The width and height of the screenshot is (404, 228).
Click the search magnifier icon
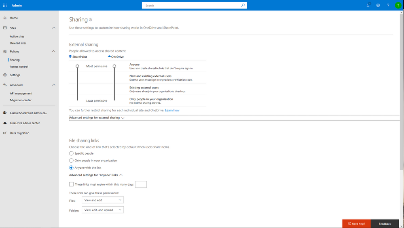(x=243, y=5)
